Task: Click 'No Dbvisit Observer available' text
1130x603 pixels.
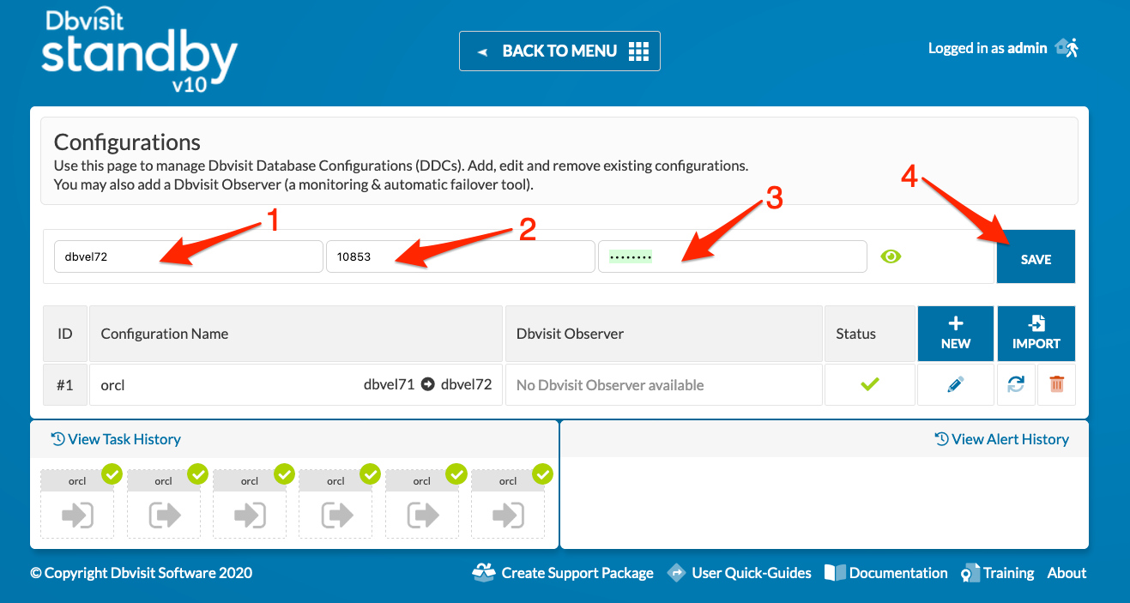Action: pos(610,386)
